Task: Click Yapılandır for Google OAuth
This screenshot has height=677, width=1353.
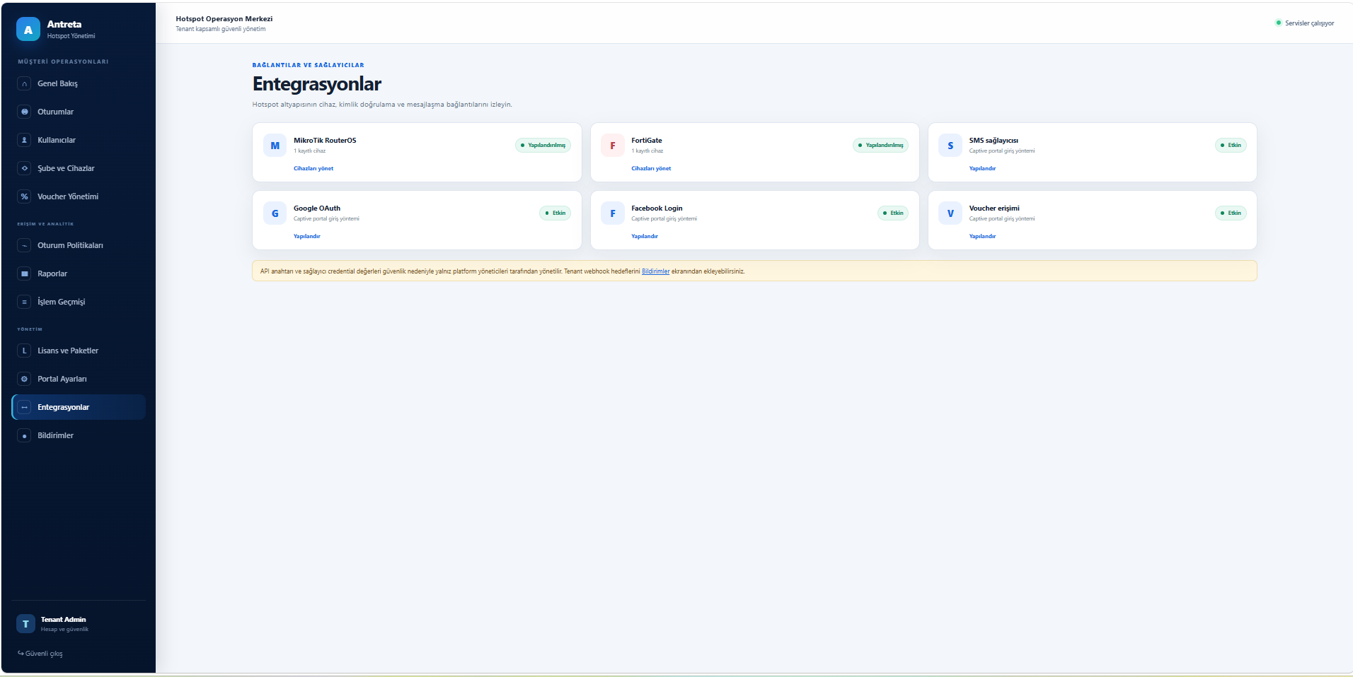Action: 307,236
